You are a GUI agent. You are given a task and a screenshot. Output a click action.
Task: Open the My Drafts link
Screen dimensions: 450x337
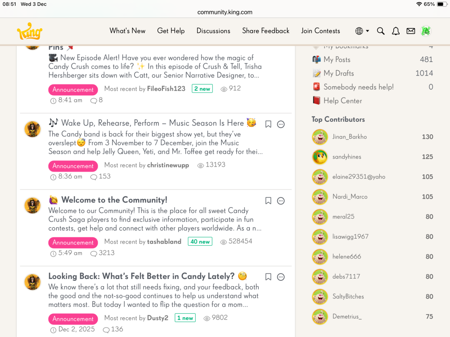tap(339, 73)
